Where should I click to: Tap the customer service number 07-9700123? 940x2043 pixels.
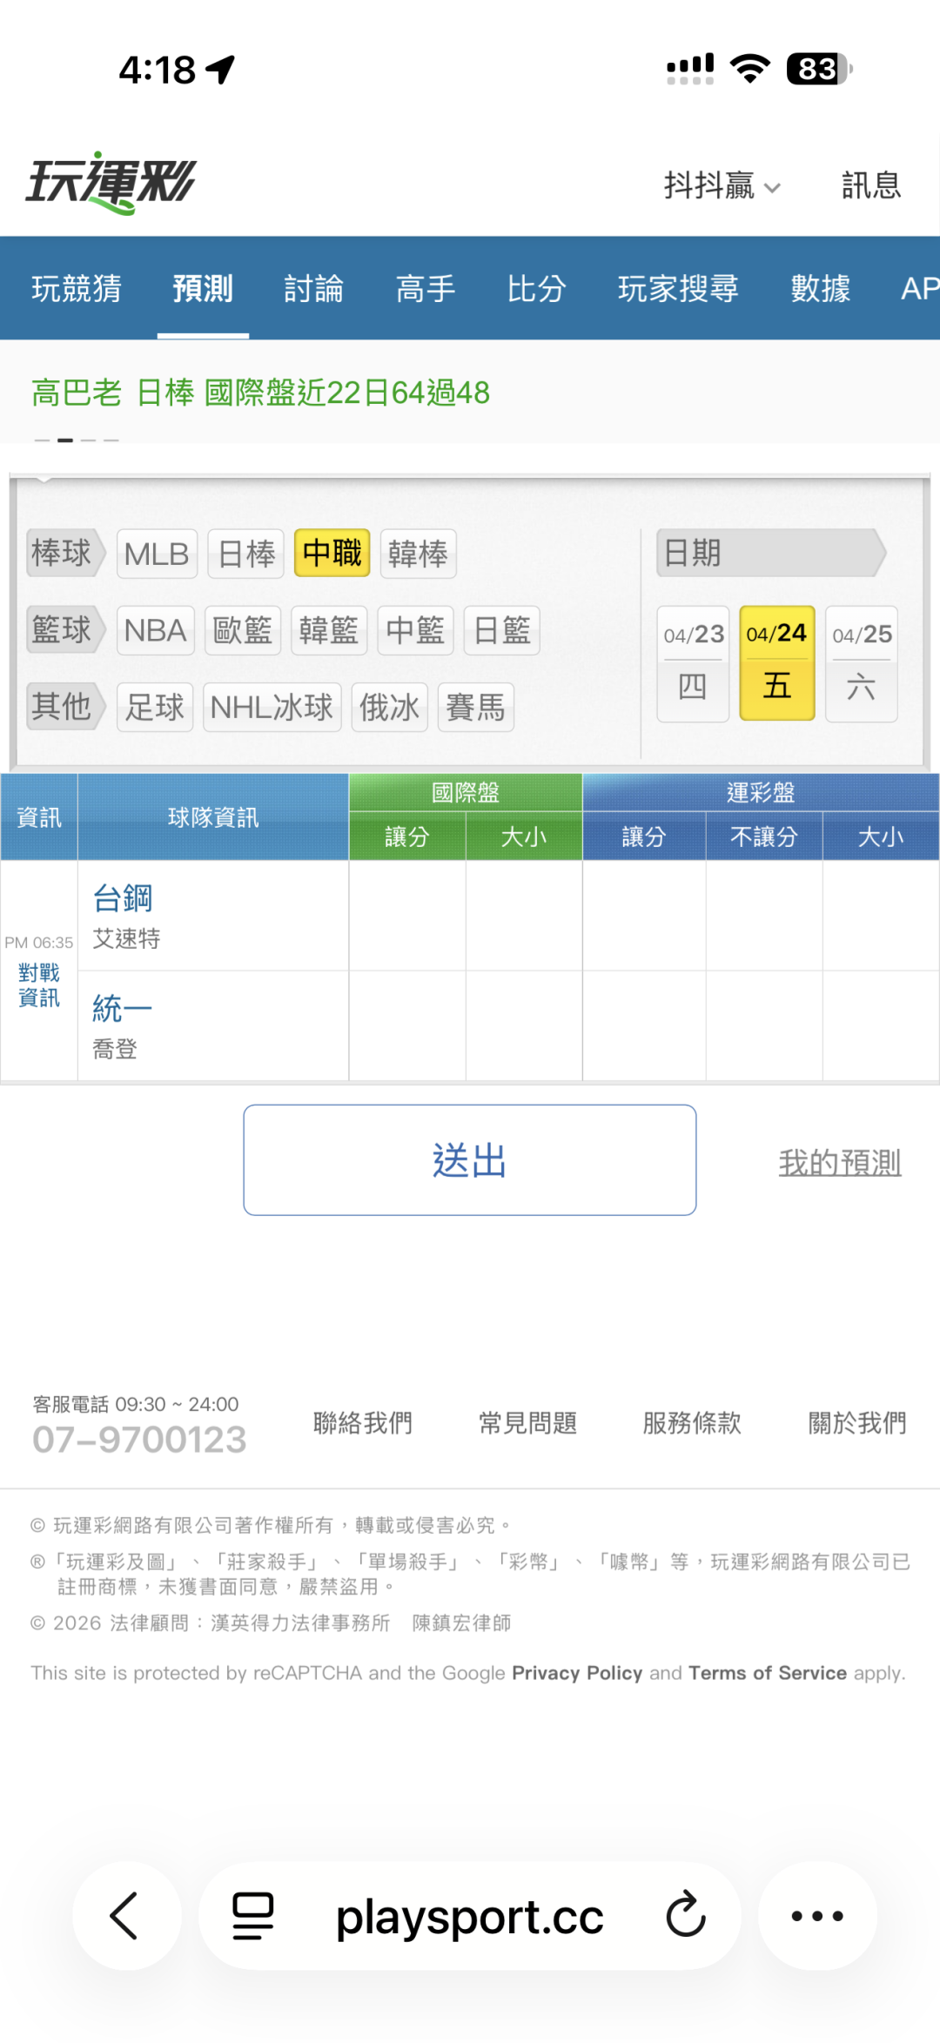coord(139,1440)
